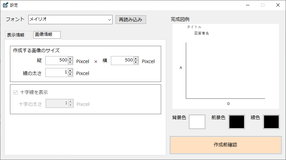This screenshot has height=160, width=286.
Task: Click the 線の太さ thickness input field
Action: click(57, 73)
